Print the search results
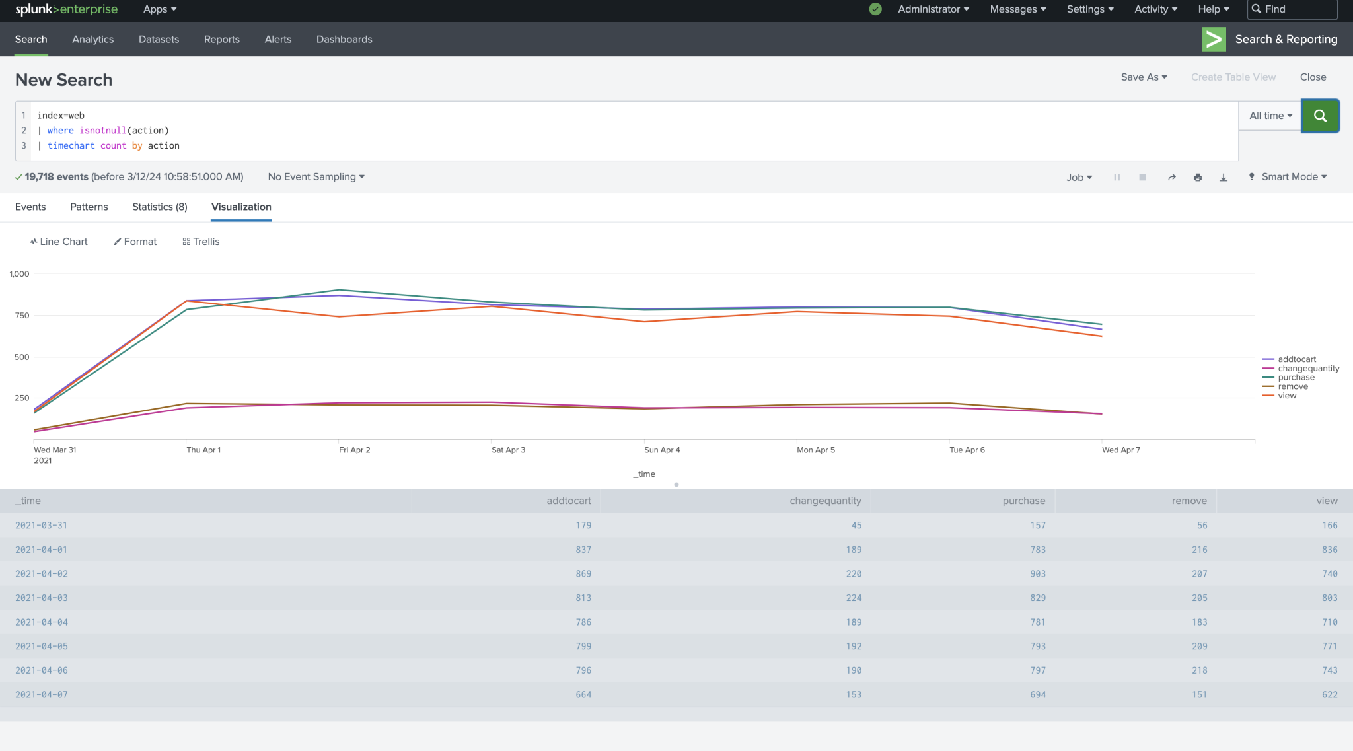1353x751 pixels. [x=1197, y=177]
